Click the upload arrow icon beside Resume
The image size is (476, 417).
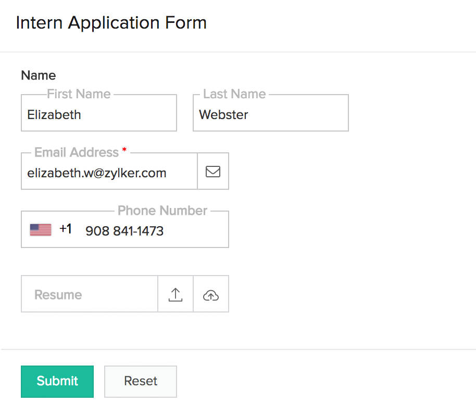pyautogui.click(x=176, y=294)
